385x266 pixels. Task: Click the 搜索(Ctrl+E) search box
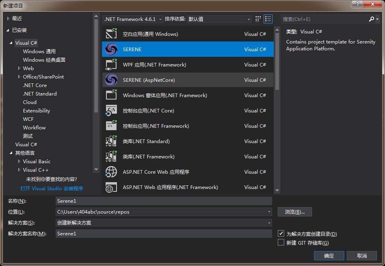coord(324,19)
